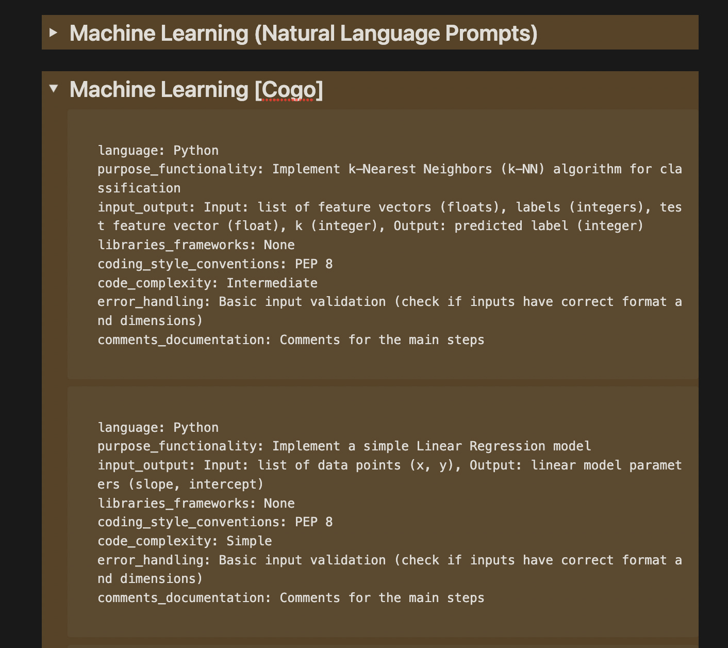The height and width of the screenshot is (648, 728).
Task: Click the heading text Machine Learning [Cogo]
Action: click(x=196, y=89)
